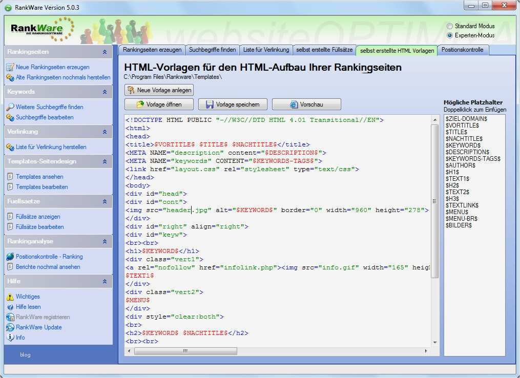Select the Experten-Modus radio button
Image resolution: width=520 pixels, height=378 pixels.
[x=450, y=35]
